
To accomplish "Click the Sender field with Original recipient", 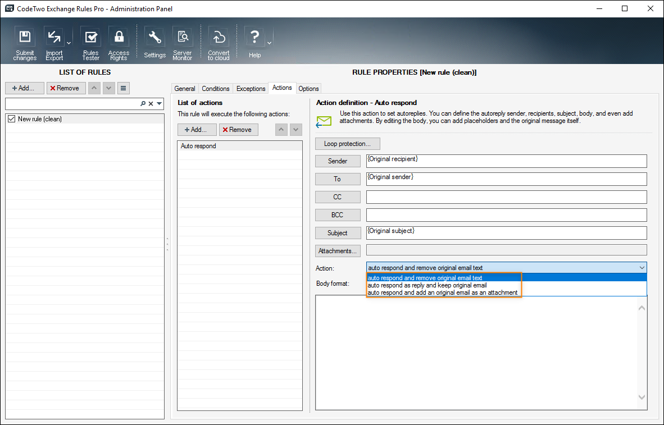I will [507, 161].
